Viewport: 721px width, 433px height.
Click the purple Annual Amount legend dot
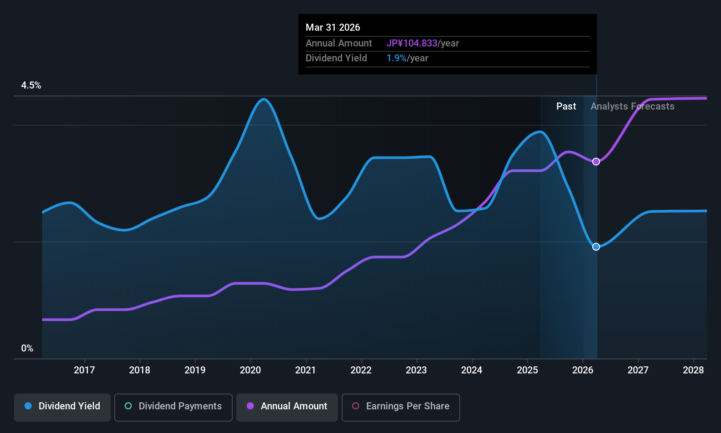pyautogui.click(x=250, y=406)
